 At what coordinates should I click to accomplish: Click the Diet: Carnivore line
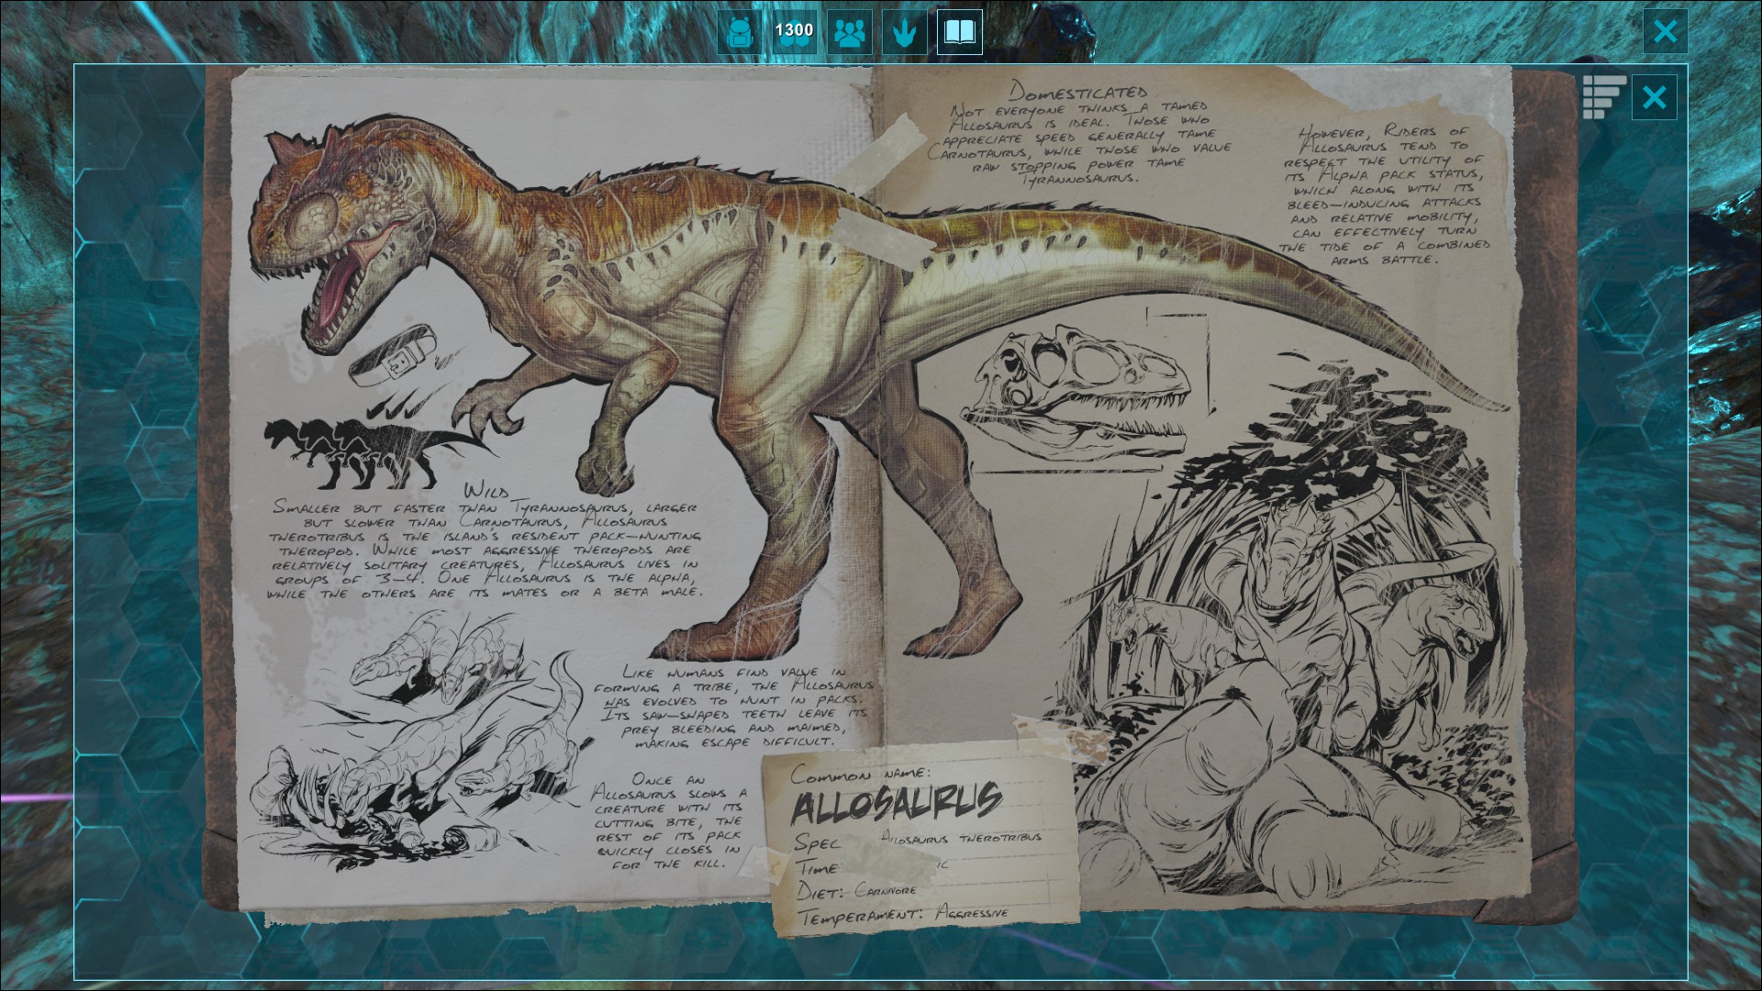[856, 891]
